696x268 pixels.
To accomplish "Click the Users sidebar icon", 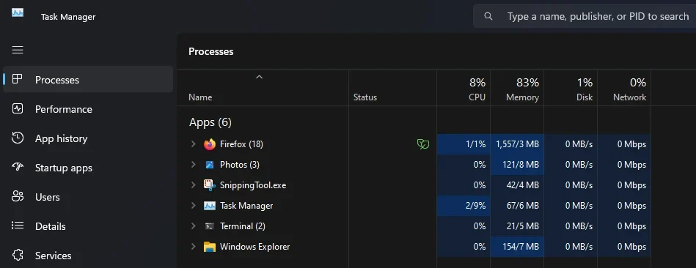I will [18, 196].
